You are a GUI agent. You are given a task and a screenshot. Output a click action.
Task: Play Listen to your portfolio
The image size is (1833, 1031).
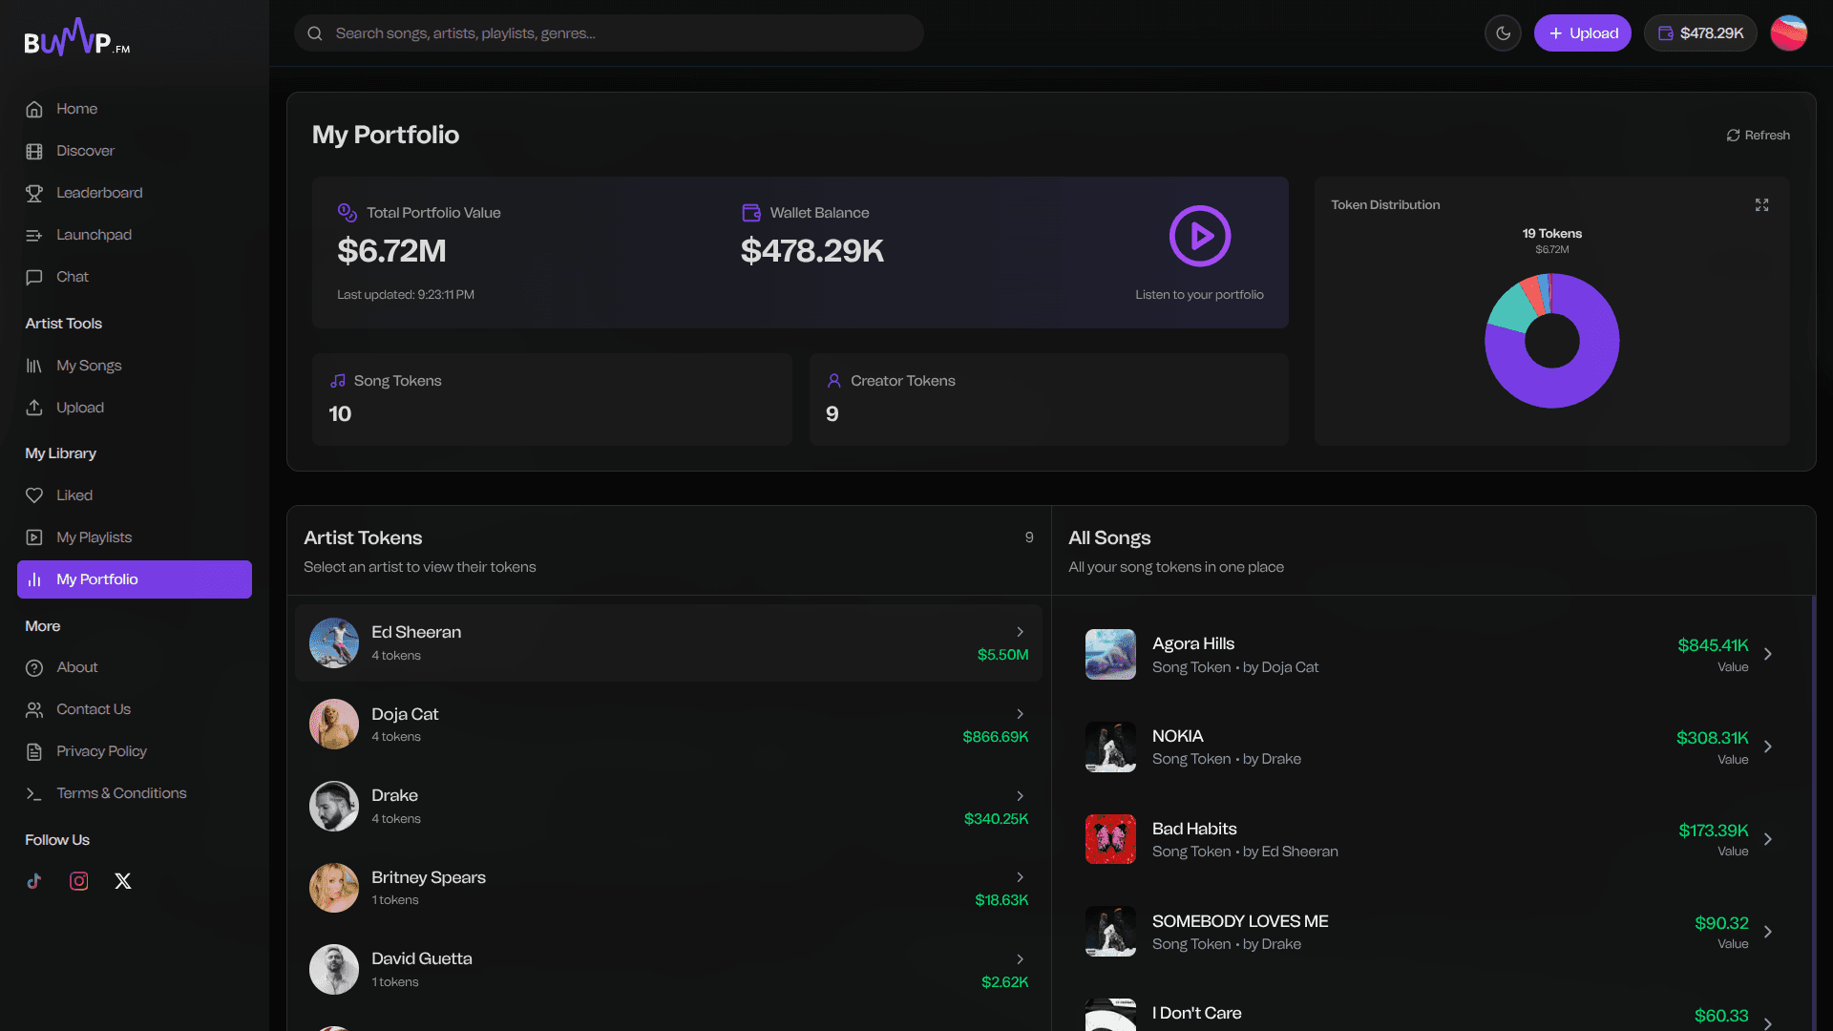click(1200, 236)
